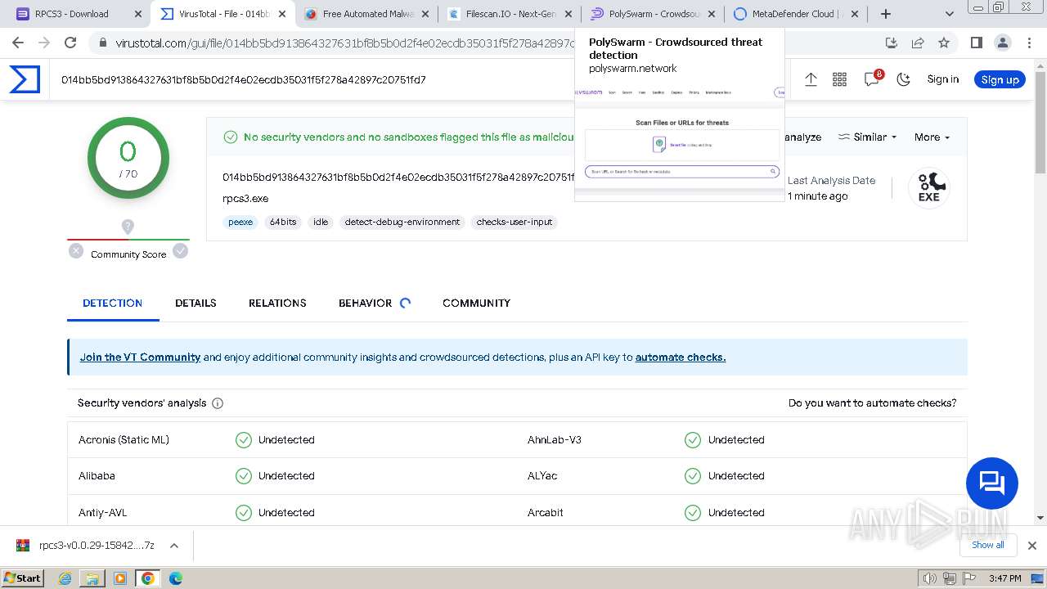Click Show all downloads button
Image resolution: width=1047 pixels, height=589 pixels.
coord(987,545)
